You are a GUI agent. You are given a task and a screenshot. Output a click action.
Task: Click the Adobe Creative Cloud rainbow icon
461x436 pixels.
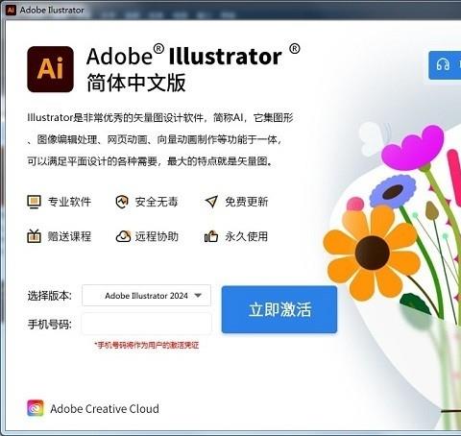click(36, 408)
